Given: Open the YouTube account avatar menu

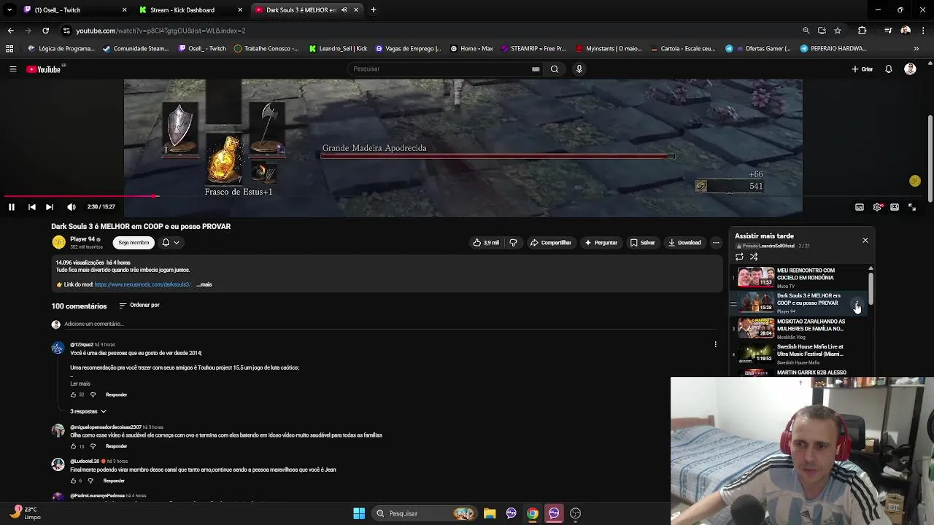Looking at the screenshot, I should tap(910, 69).
